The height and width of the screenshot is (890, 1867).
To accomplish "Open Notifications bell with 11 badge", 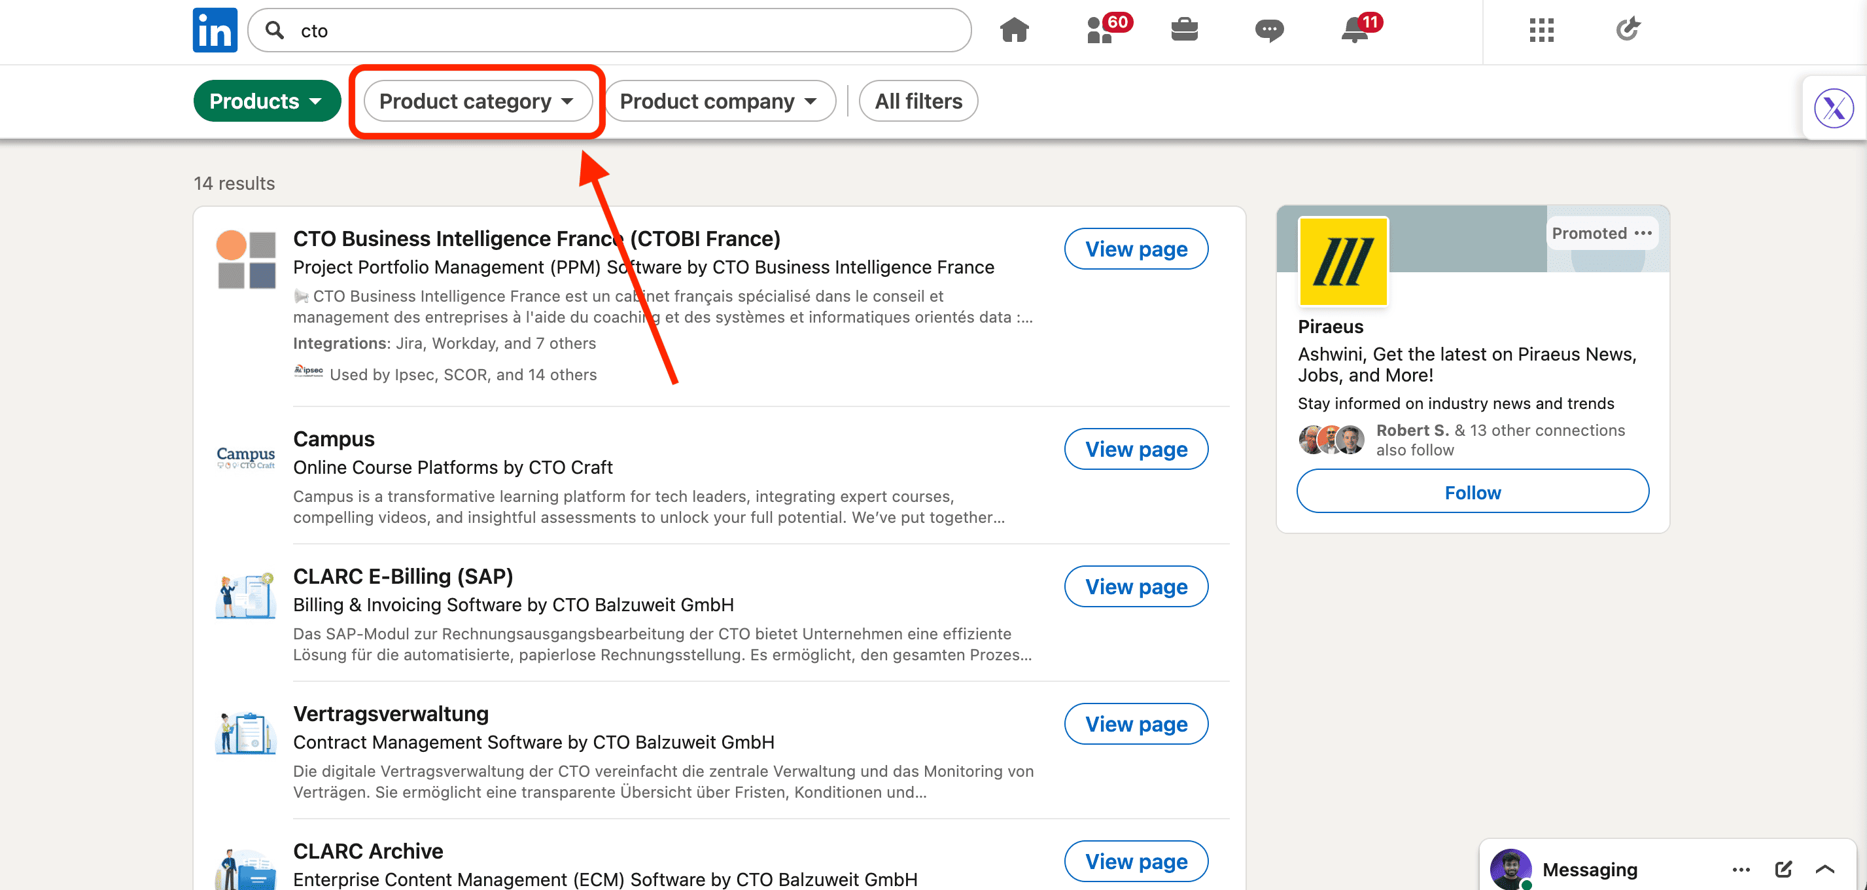I will pyautogui.click(x=1354, y=31).
